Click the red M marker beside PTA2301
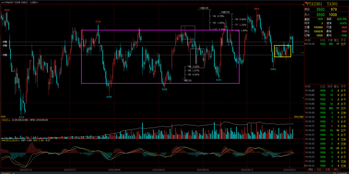This screenshot has height=174, width=349. (x=305, y=2)
